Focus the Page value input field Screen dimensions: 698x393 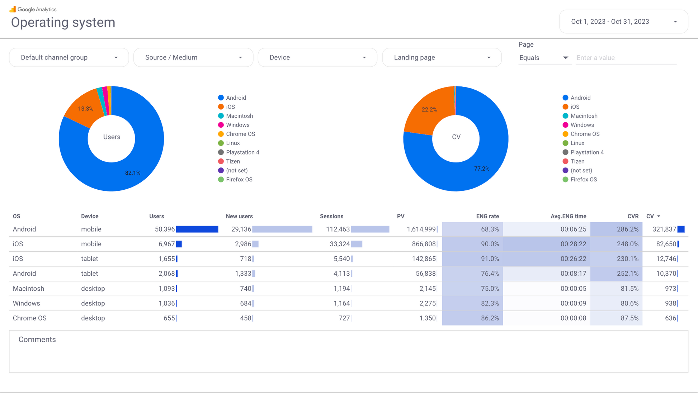[626, 58]
